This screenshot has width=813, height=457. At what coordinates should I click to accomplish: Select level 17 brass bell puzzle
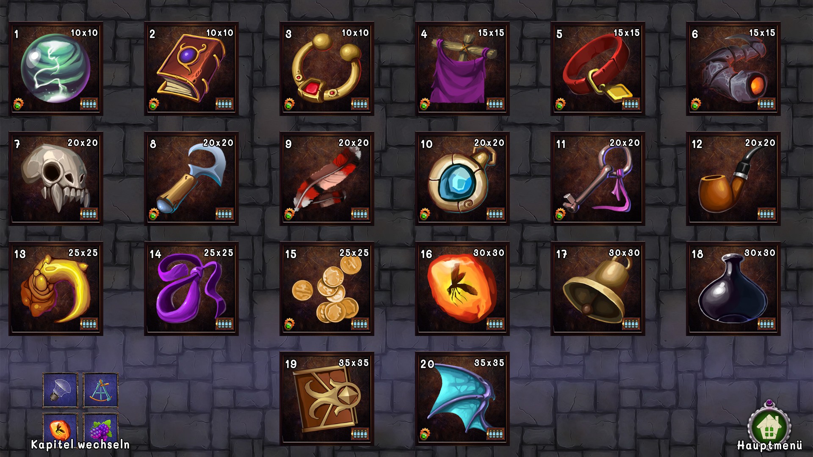coord(598,289)
